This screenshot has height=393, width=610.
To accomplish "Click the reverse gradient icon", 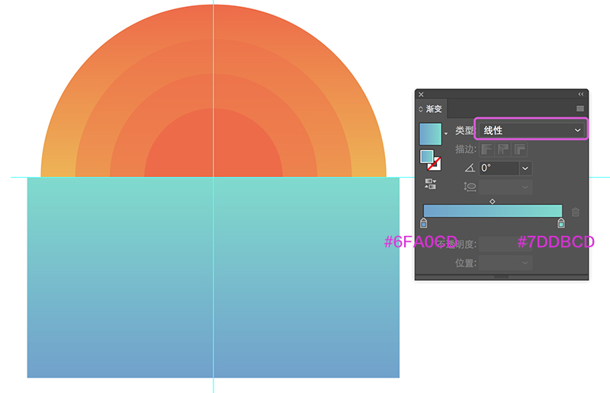I will (x=431, y=184).
